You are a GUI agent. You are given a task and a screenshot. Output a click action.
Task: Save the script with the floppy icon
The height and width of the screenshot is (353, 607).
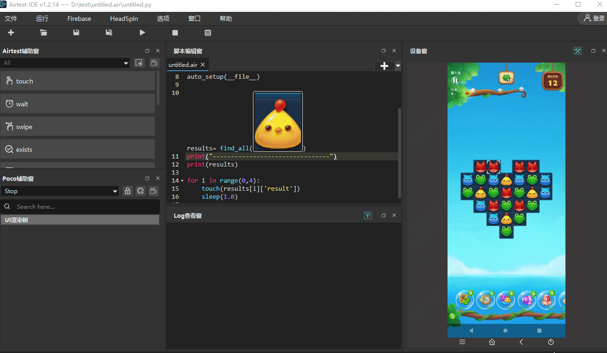click(76, 33)
